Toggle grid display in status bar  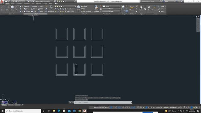(111, 107)
